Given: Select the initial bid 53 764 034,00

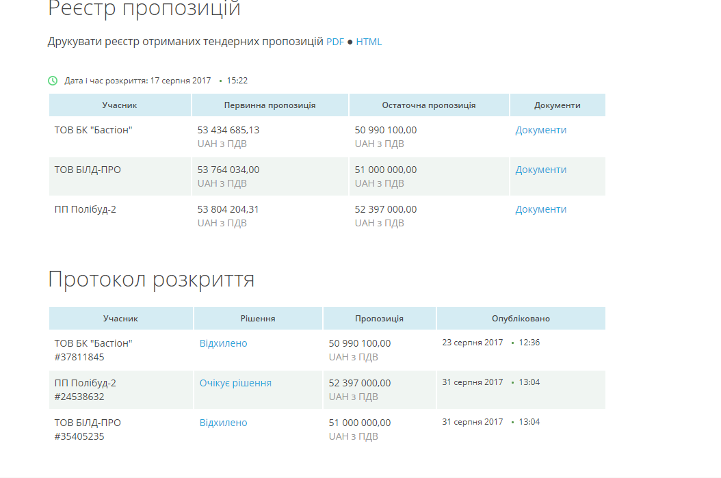Looking at the screenshot, I should tap(228, 170).
